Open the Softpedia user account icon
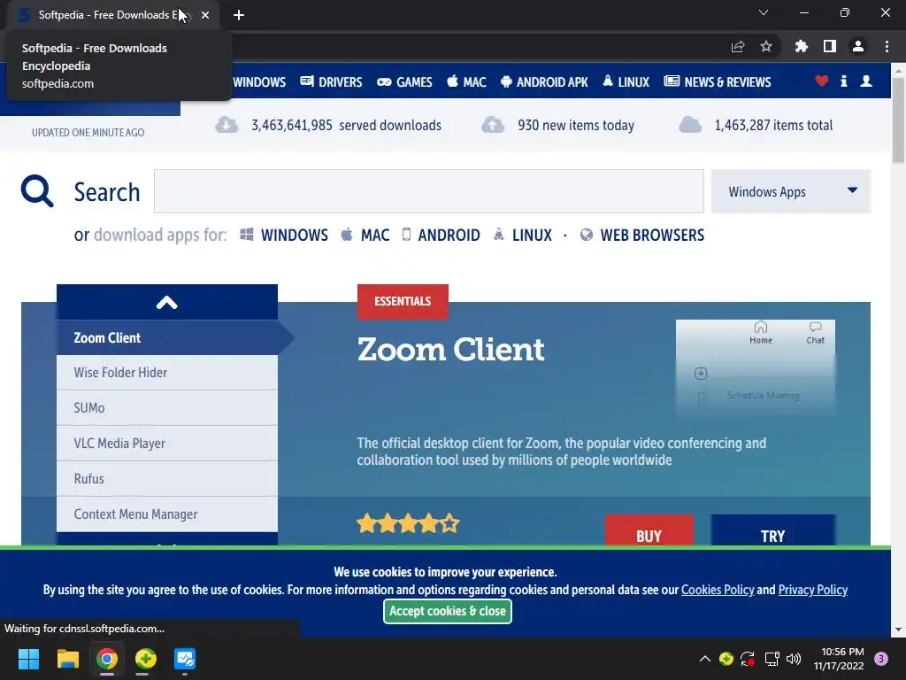Image resolution: width=906 pixels, height=680 pixels. [x=865, y=81]
